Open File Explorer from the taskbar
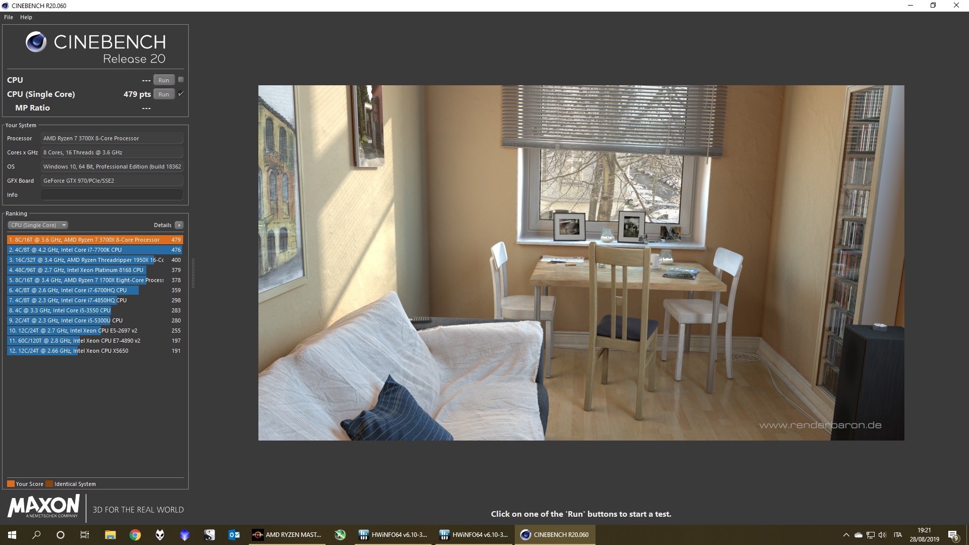Screen dimensions: 969x545 point(110,535)
